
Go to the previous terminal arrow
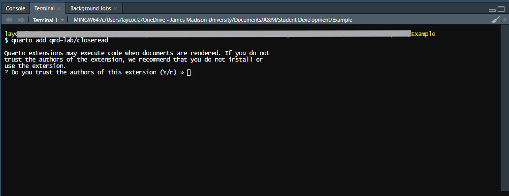point(9,20)
